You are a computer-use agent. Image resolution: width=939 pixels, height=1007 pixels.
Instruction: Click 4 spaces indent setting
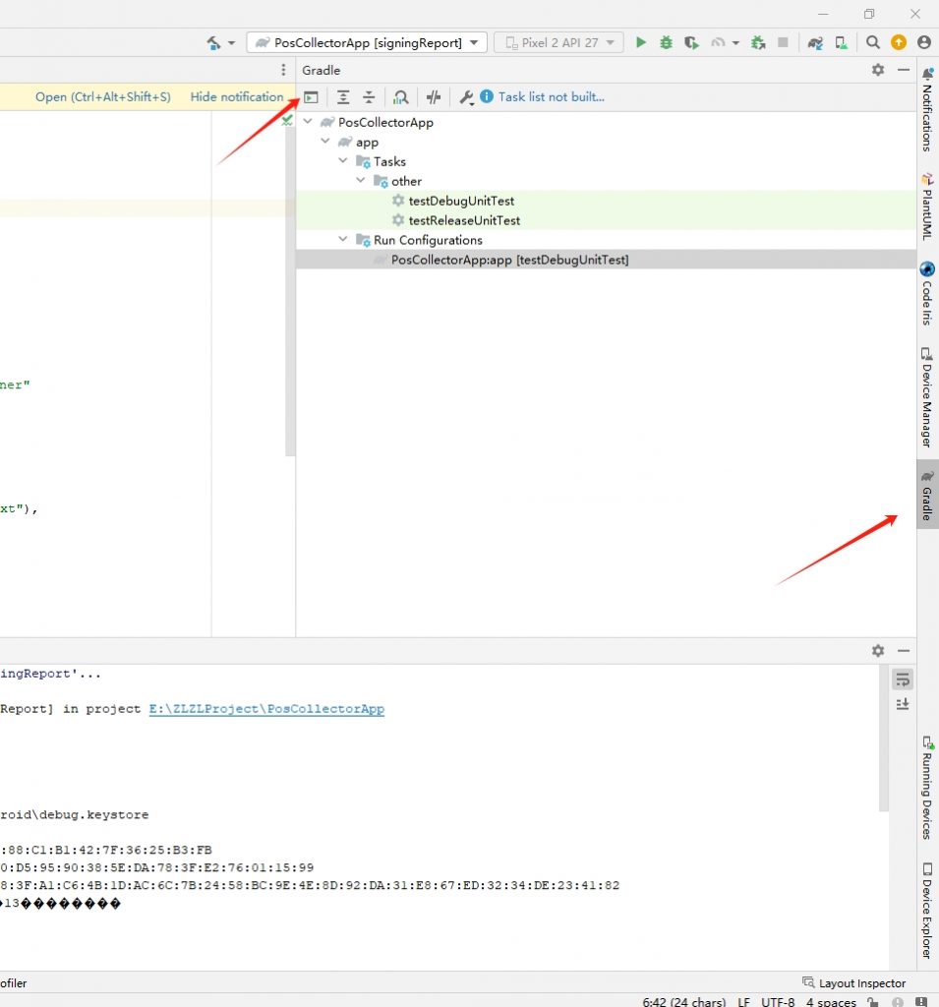click(831, 1002)
